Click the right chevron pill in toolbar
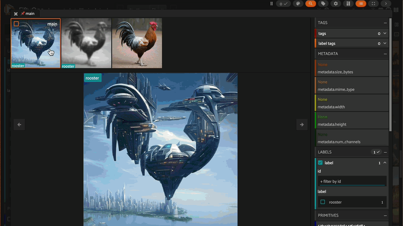Viewport: 403px width, 226px height. click(x=386, y=4)
